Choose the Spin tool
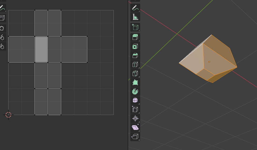This screenshot has width=257, height=150. [135, 91]
